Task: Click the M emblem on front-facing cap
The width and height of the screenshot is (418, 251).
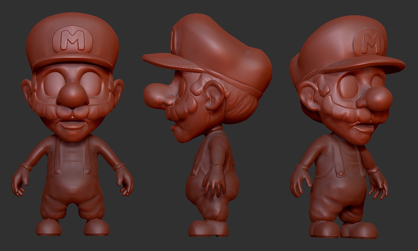Action: click(72, 39)
